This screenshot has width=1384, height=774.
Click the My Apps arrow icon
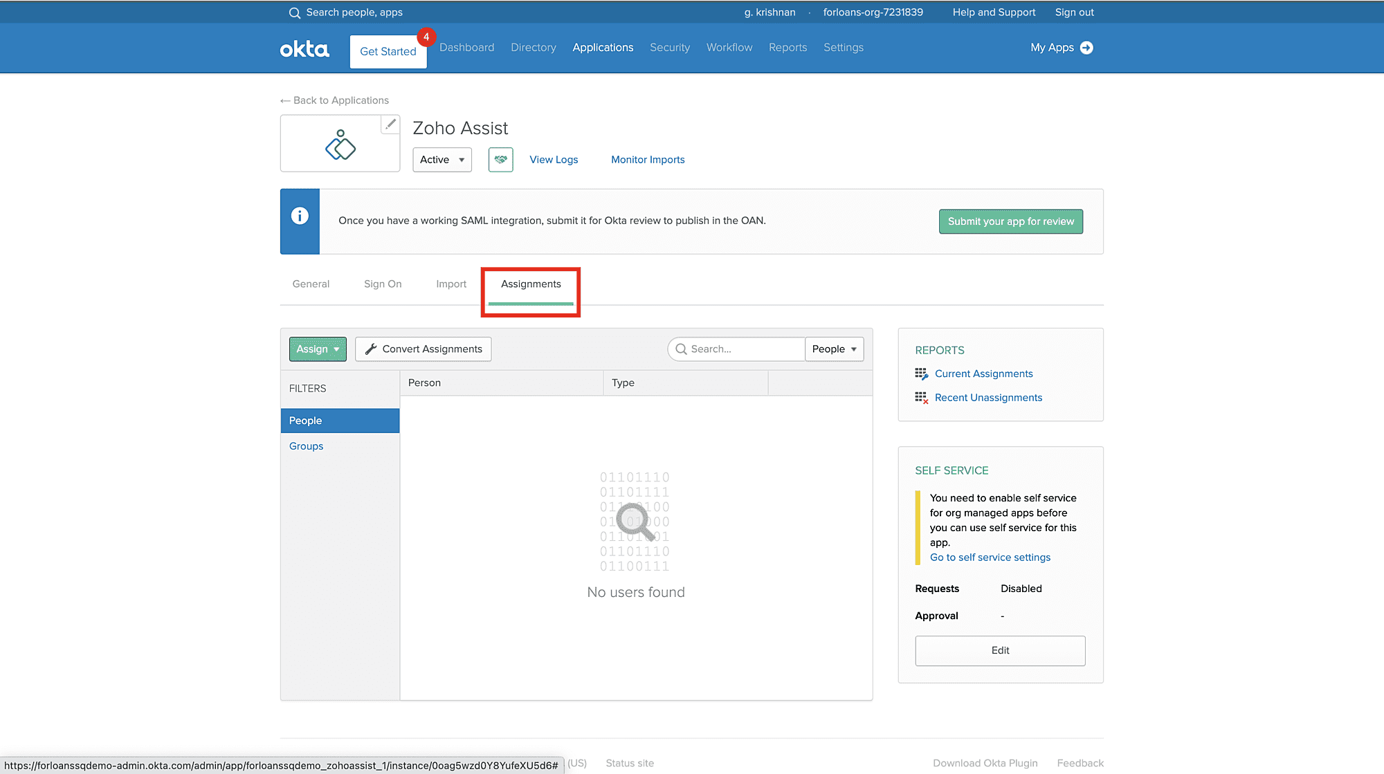pos(1086,48)
